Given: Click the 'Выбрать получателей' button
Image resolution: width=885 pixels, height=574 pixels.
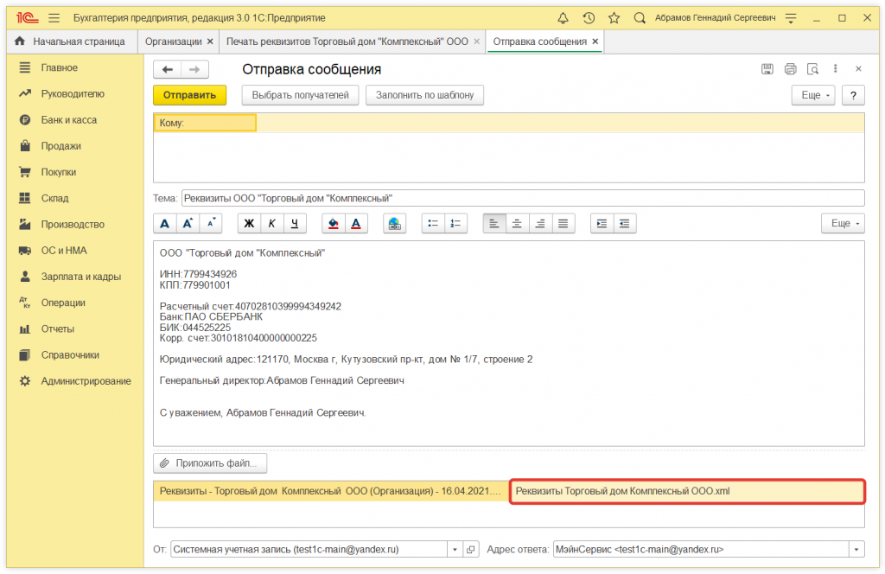Looking at the screenshot, I should click(300, 95).
